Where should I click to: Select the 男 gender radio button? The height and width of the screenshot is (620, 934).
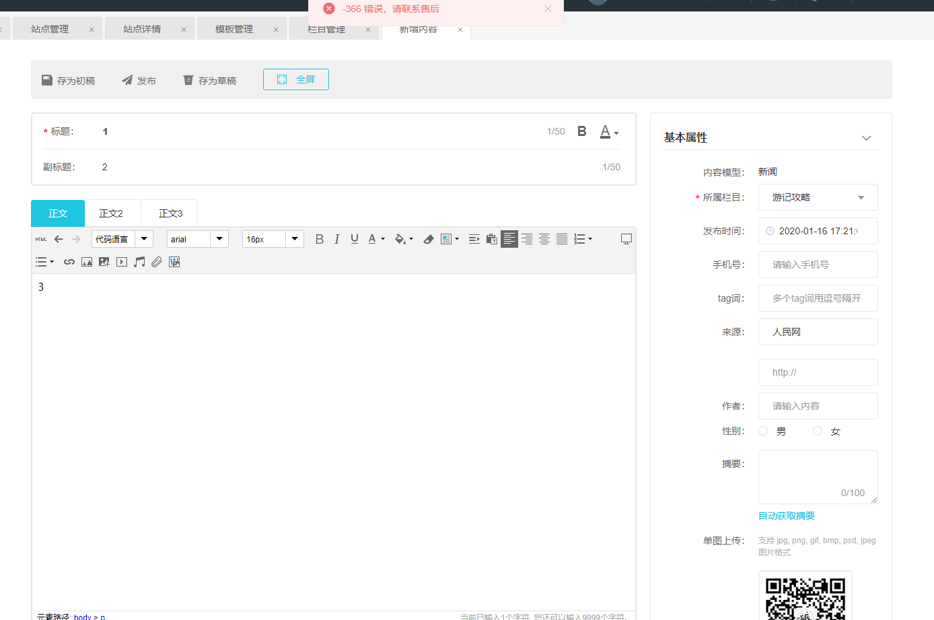tap(763, 431)
